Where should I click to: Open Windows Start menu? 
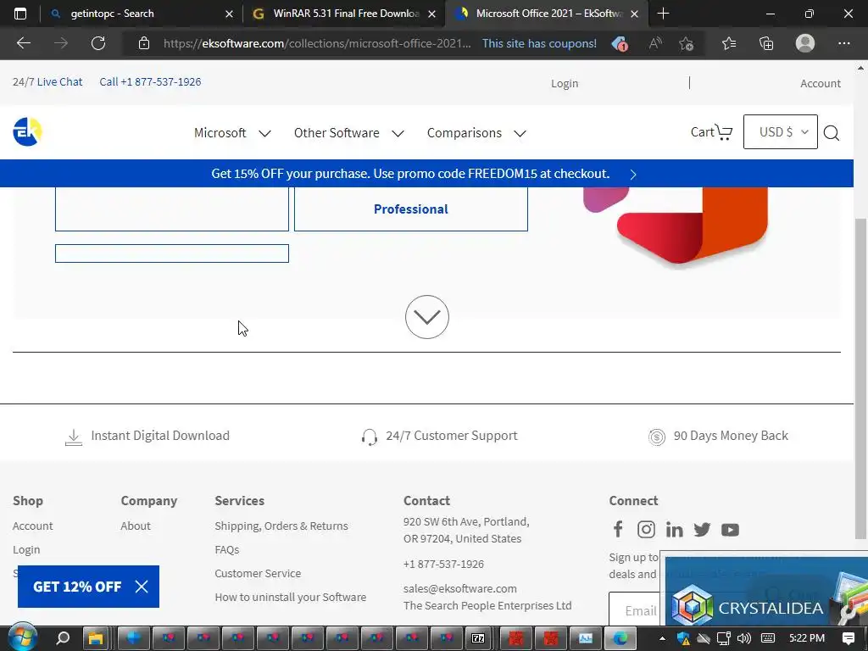click(x=22, y=637)
